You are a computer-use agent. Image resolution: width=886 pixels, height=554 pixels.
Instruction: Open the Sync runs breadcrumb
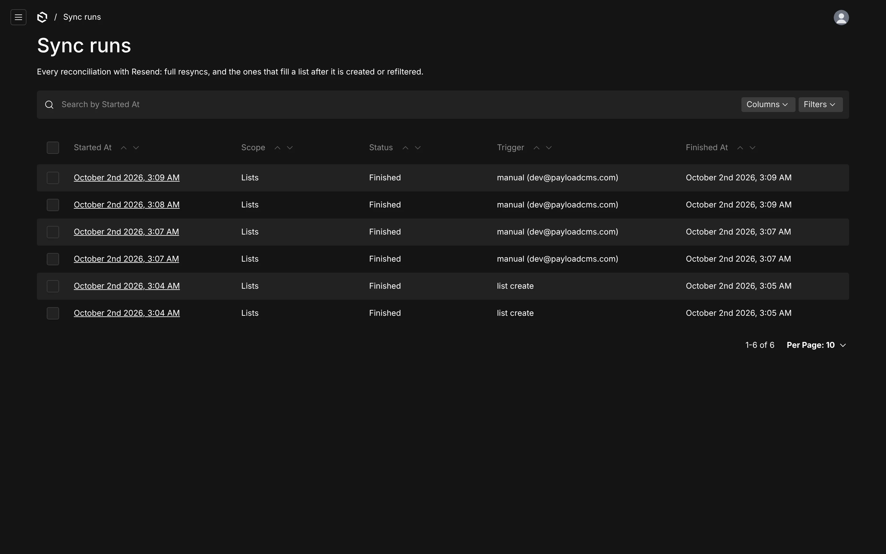tap(82, 17)
